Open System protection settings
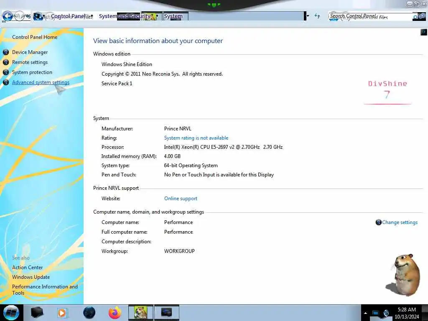 coord(32,72)
